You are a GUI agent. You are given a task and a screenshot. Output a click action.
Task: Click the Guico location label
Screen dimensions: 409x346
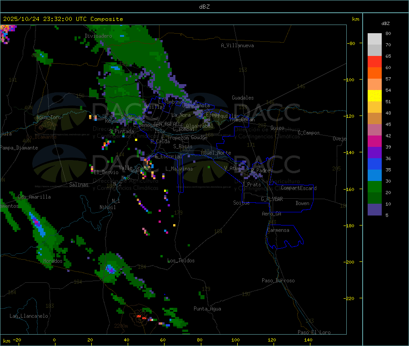tap(277, 128)
